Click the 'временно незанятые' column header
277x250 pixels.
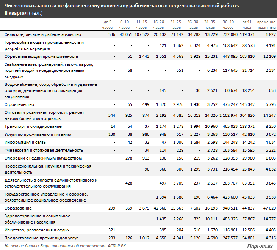coord(266,25)
